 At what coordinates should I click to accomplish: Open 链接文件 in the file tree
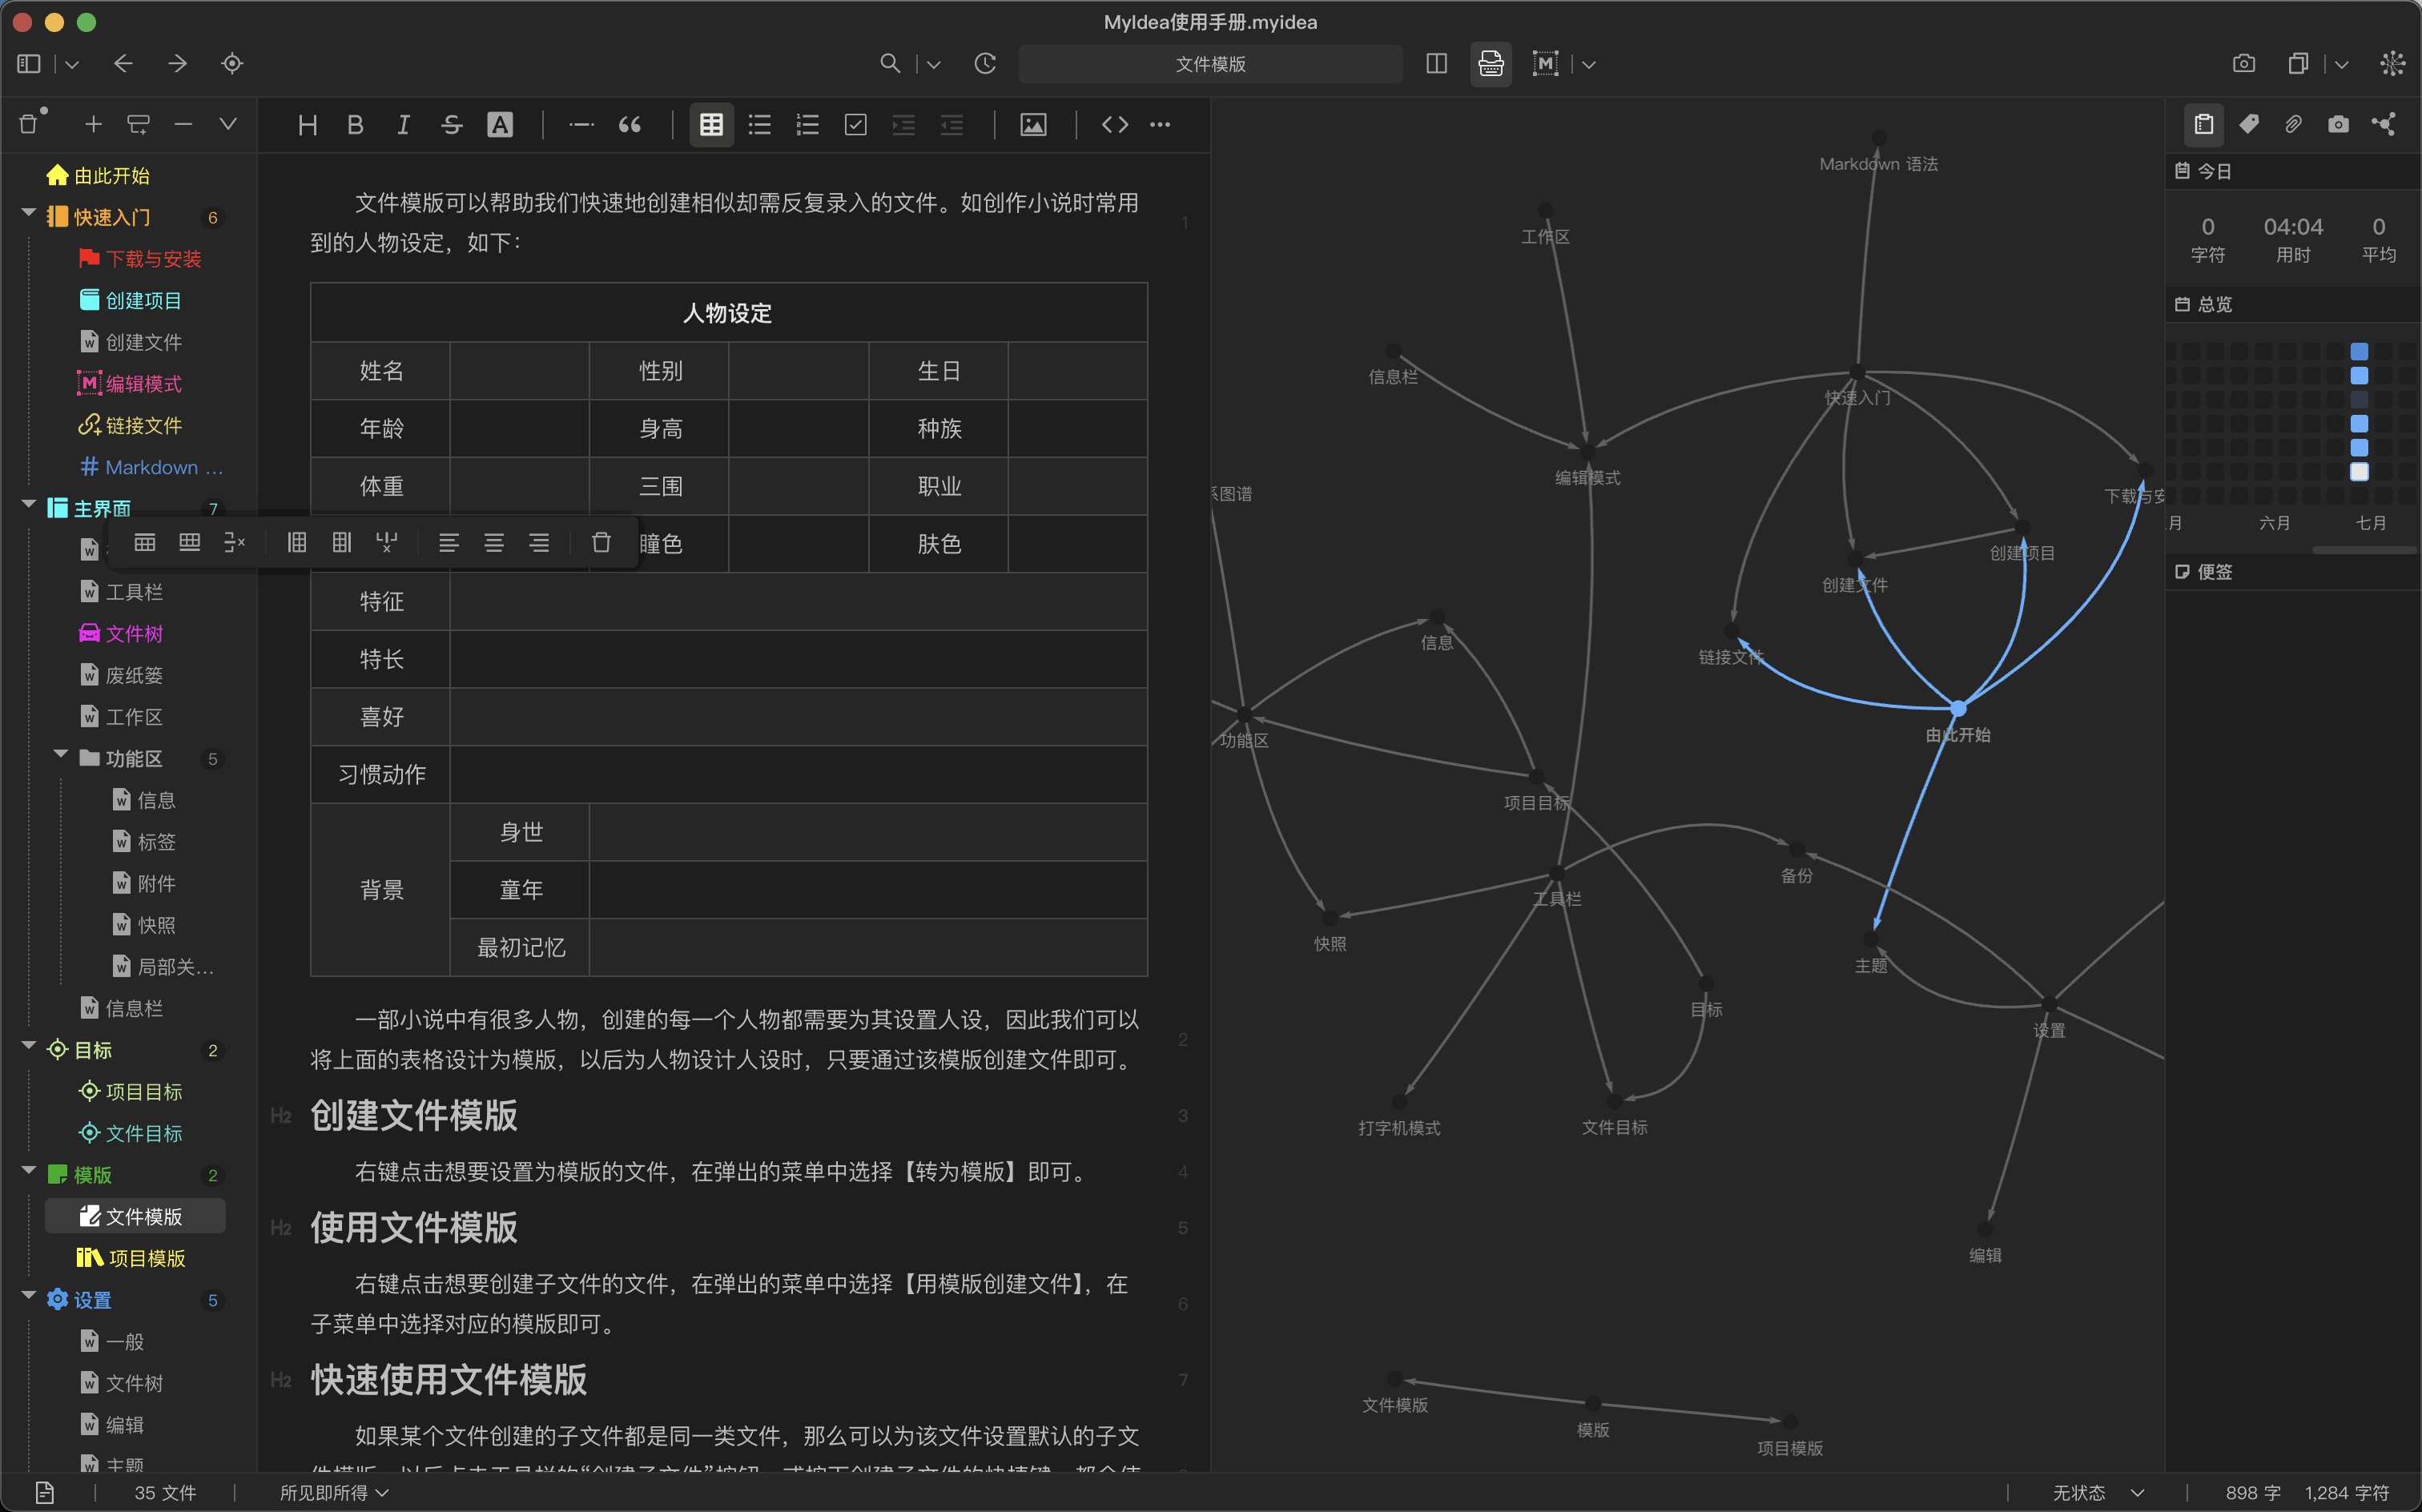click(143, 426)
